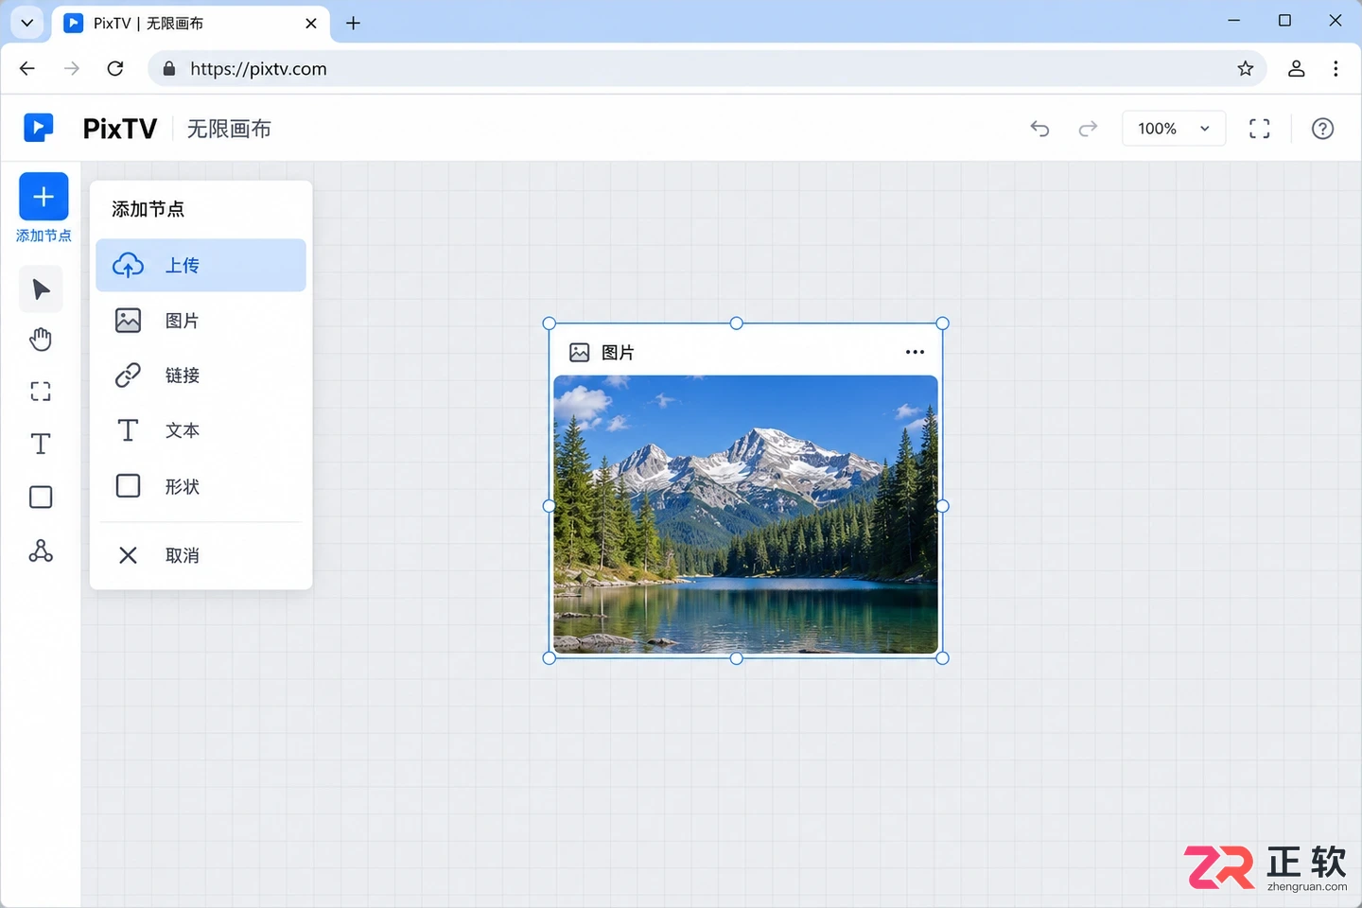Undo the last canvas action
This screenshot has height=908, width=1362.
1040,129
